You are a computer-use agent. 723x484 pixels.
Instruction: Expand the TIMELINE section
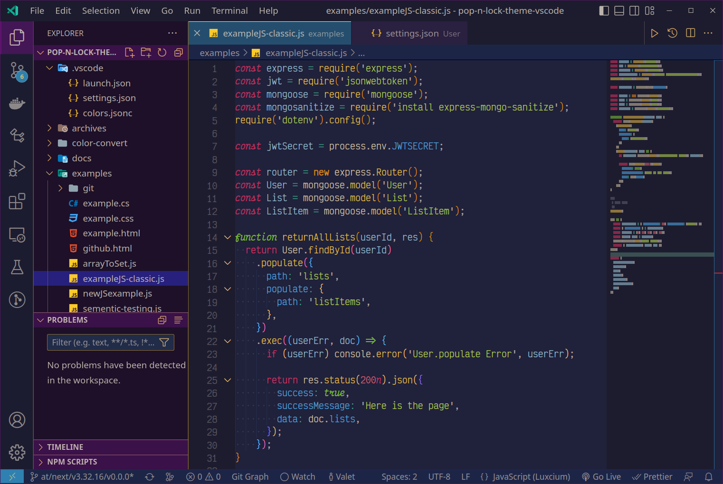[x=111, y=447]
